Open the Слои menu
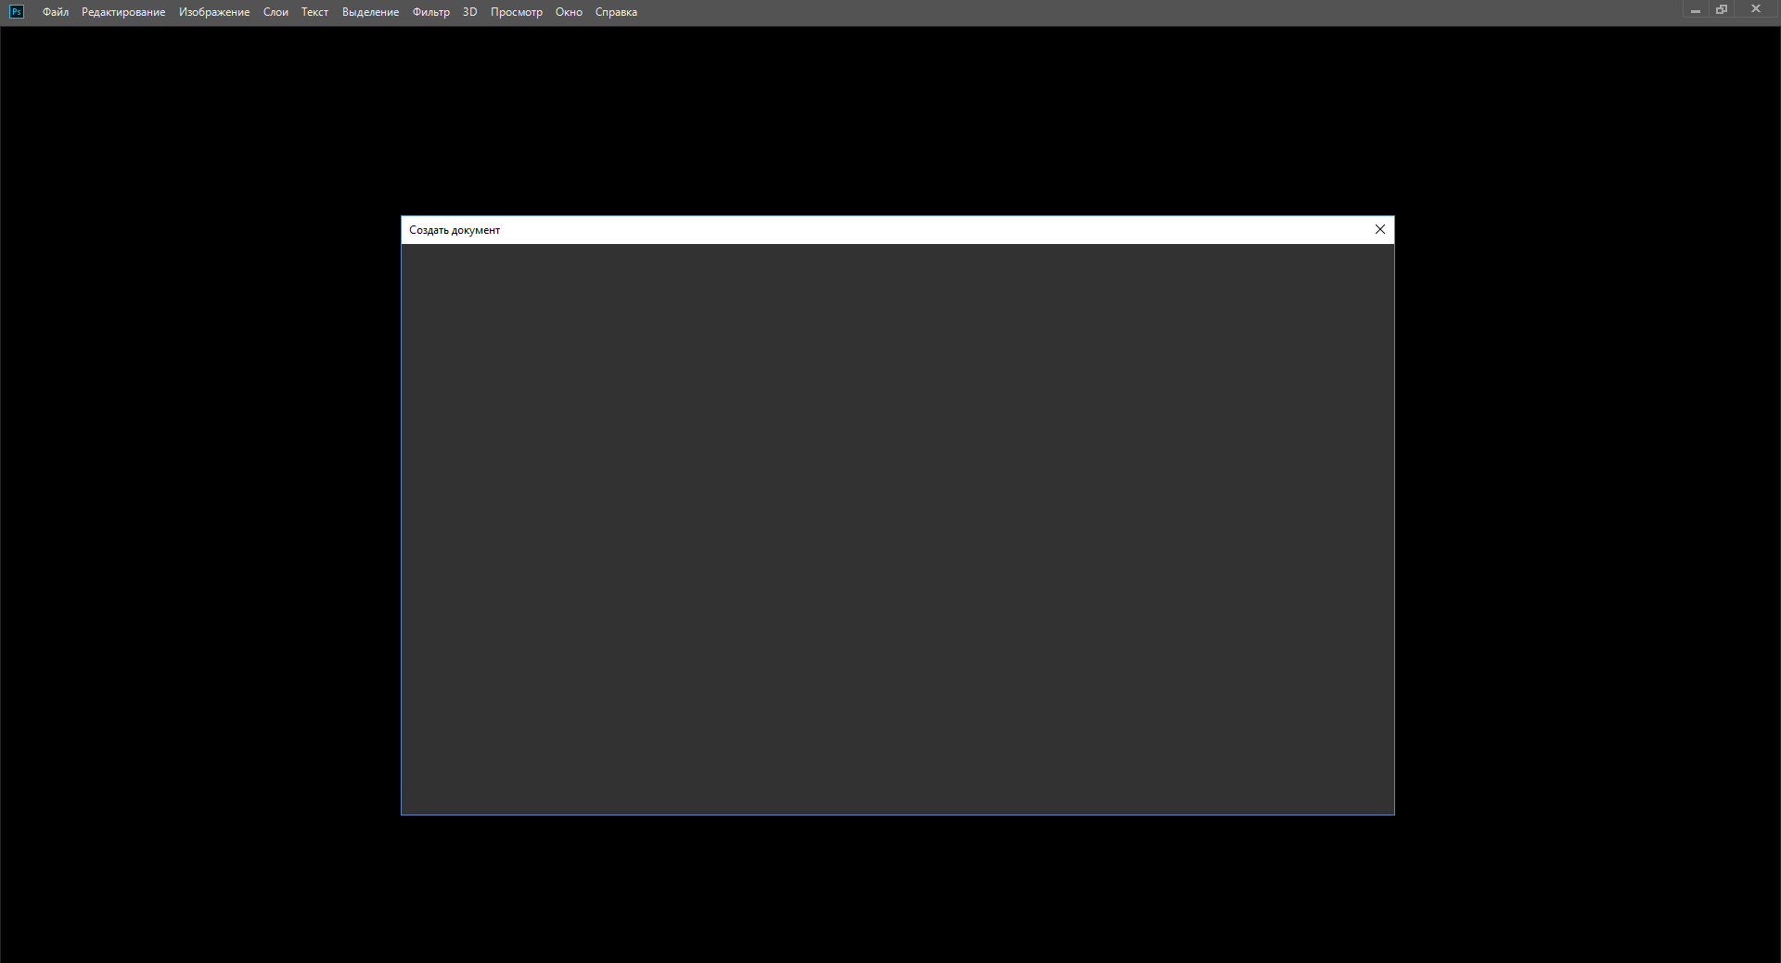The width and height of the screenshot is (1781, 963). tap(275, 12)
